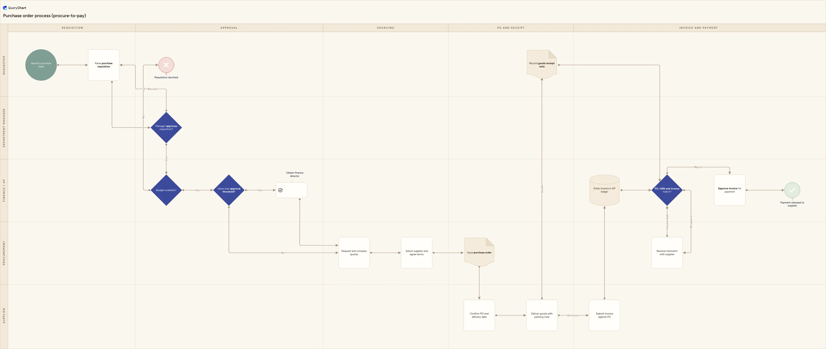Select Value over approval threshold diamond

[x=229, y=190]
